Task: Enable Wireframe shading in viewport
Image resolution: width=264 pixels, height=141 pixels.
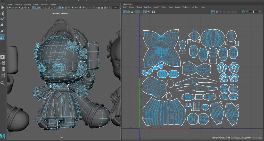Action: click(x=57, y=7)
